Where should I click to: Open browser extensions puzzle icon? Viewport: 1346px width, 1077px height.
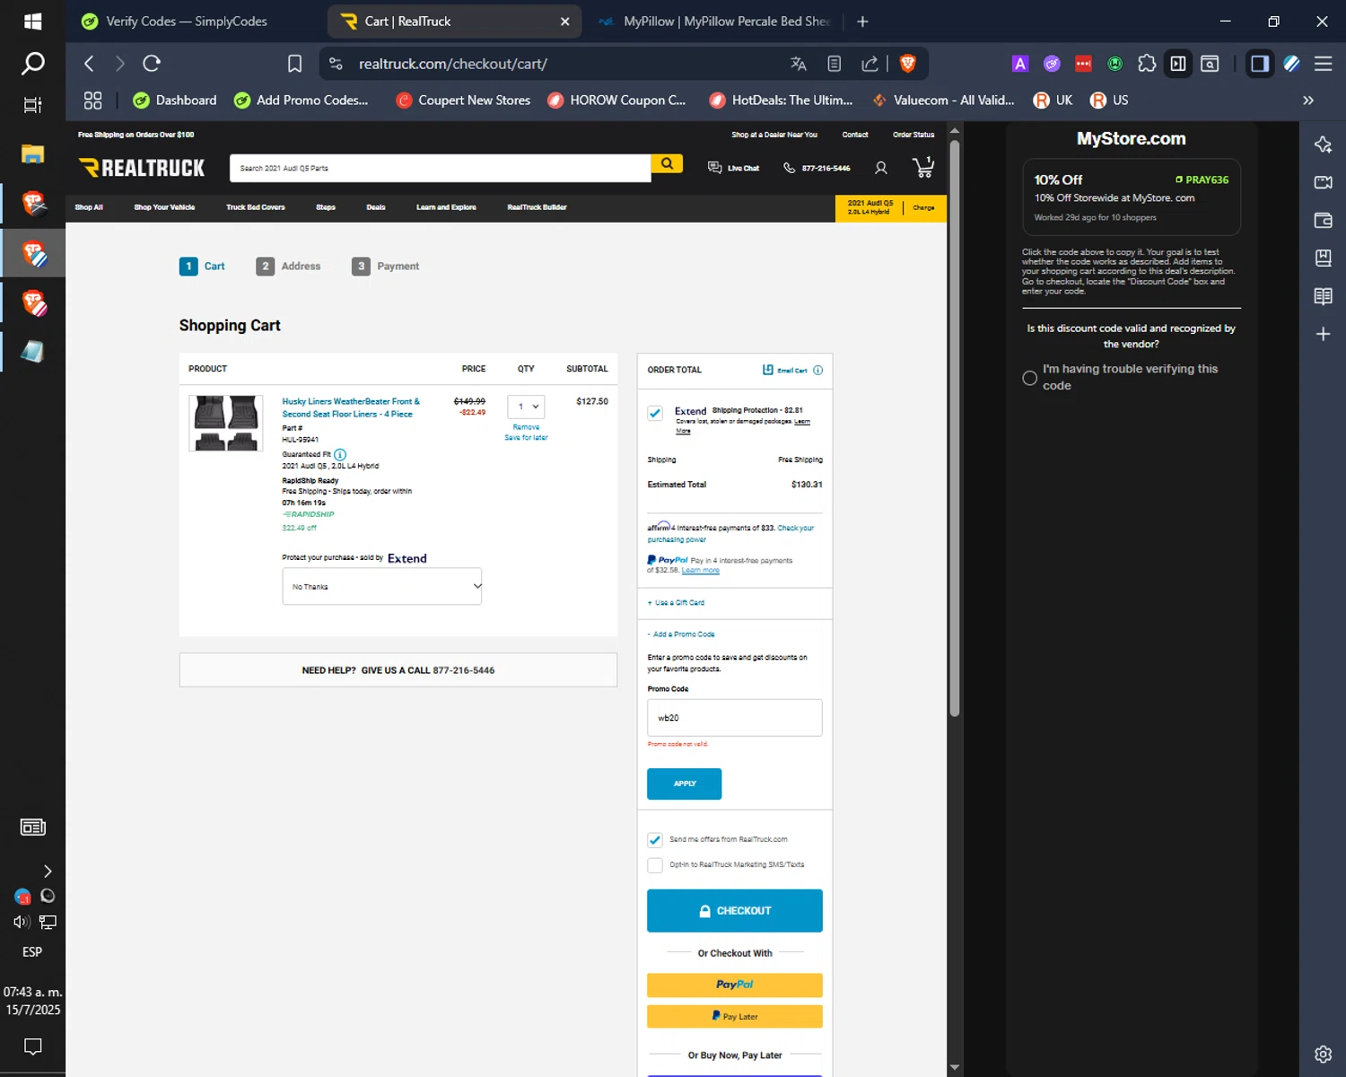1147,64
